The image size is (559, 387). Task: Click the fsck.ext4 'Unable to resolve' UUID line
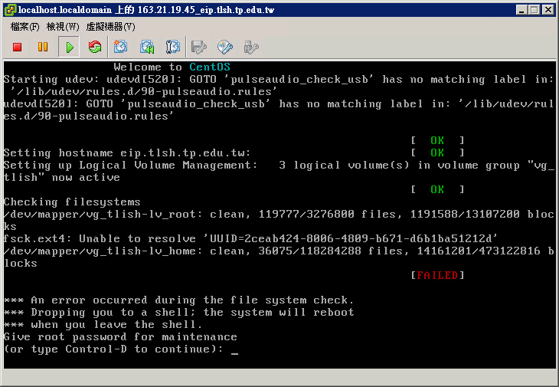[x=250, y=238]
